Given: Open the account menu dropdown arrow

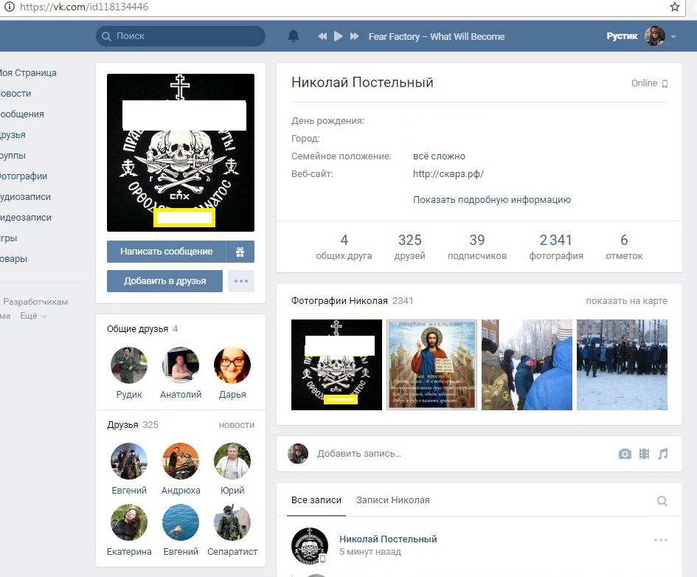Looking at the screenshot, I should point(673,37).
